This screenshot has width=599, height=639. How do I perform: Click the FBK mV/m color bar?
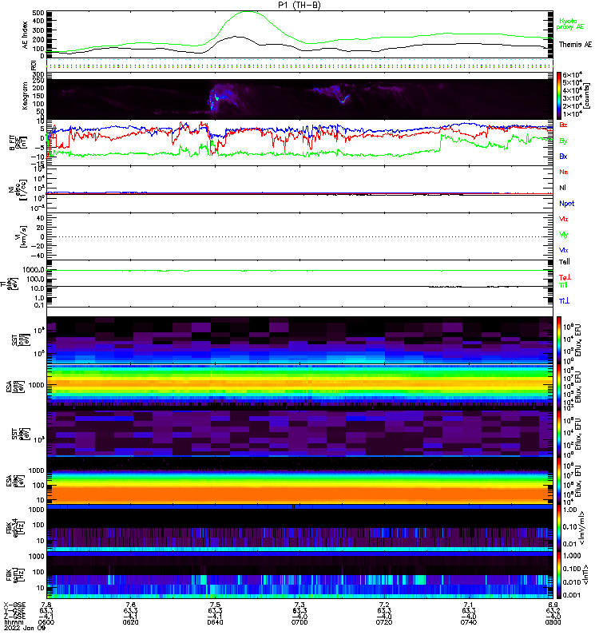(x=559, y=528)
